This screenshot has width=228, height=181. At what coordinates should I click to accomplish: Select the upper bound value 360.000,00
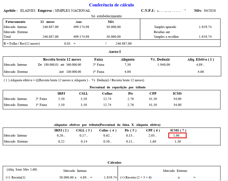74,65
